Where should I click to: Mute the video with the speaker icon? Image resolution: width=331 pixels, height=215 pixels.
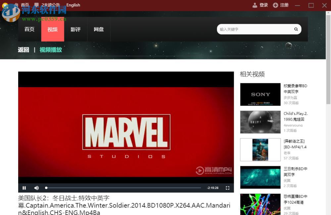pos(36,188)
